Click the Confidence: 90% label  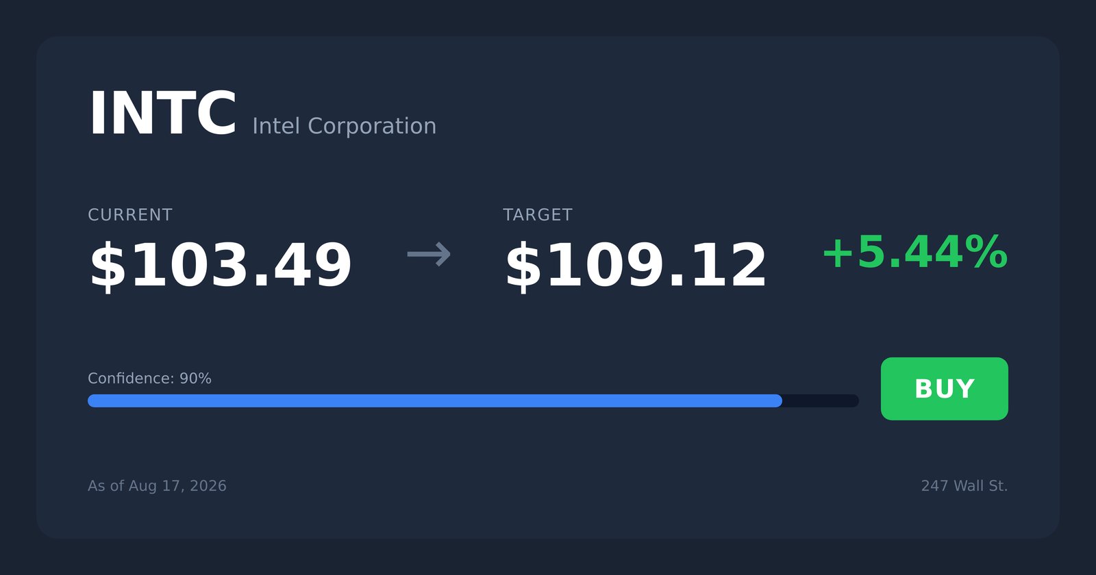pyautogui.click(x=149, y=379)
